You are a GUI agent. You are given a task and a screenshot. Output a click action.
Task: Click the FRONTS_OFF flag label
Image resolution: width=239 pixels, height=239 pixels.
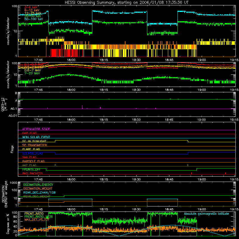click(31, 169)
